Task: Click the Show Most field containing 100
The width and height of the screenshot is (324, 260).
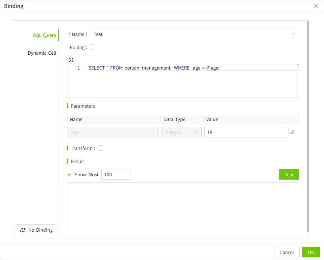Action: [116, 175]
